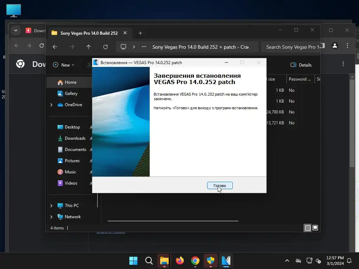The height and width of the screenshot is (269, 359).
Task: Click Chrome forward arrow button
Action: pos(29,46)
